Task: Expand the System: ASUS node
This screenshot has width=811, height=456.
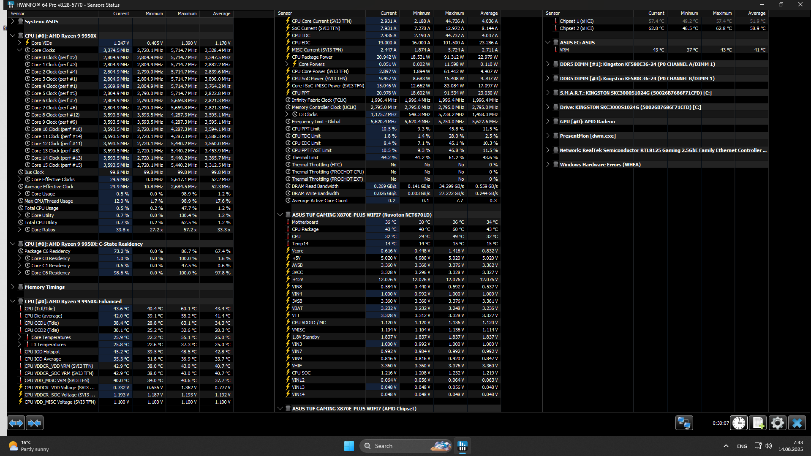Action: click(13, 21)
